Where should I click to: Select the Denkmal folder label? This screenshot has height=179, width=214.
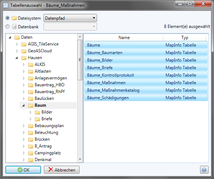coord(43,160)
